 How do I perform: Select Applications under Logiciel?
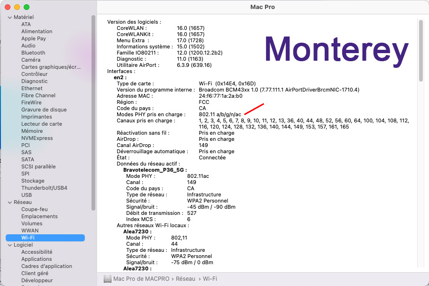point(37,259)
